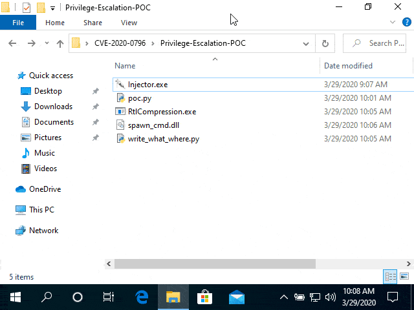Open the File Explorer Help icon

tap(407, 22)
